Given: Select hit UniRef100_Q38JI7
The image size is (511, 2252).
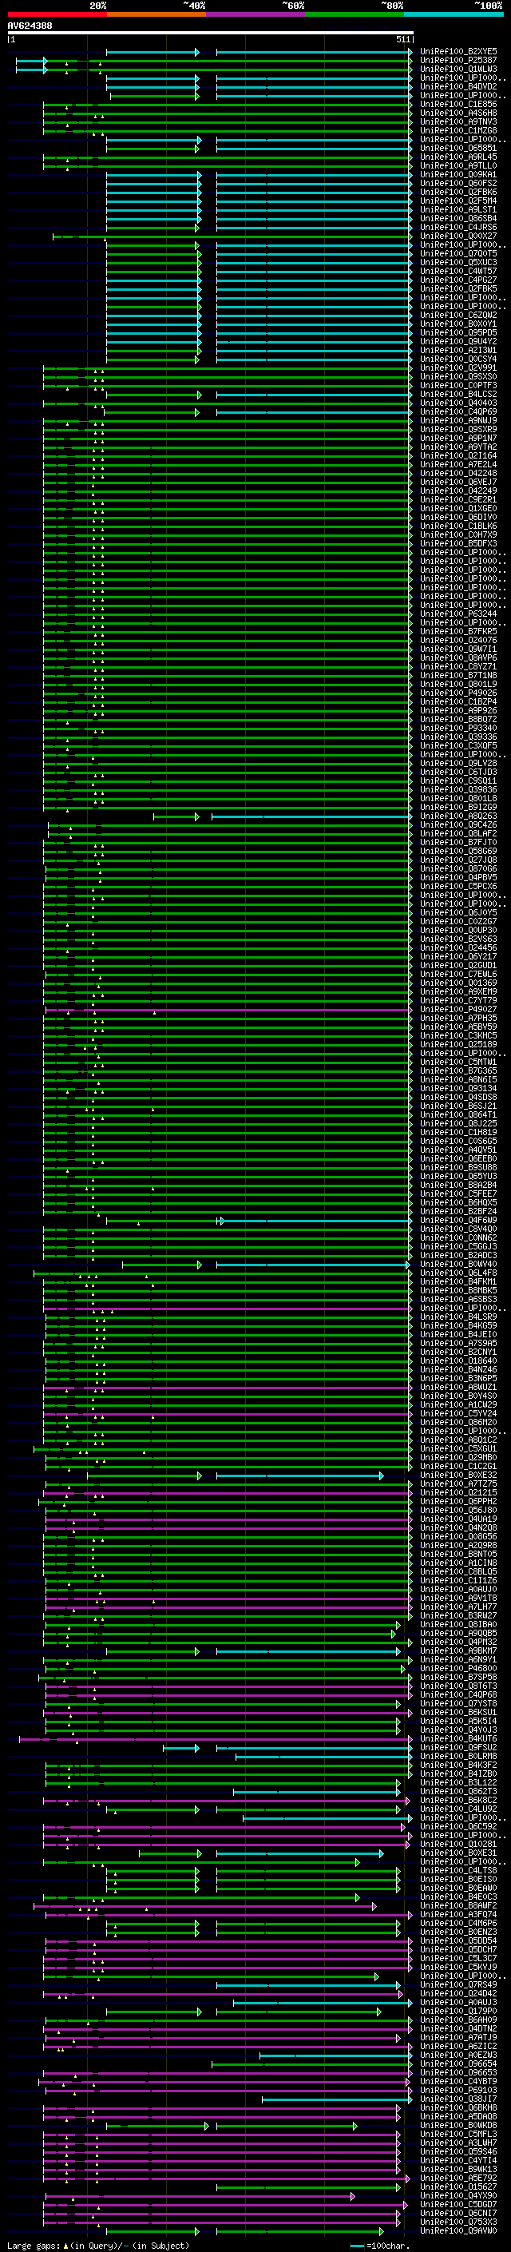Looking at the screenshot, I should click(458, 2100).
